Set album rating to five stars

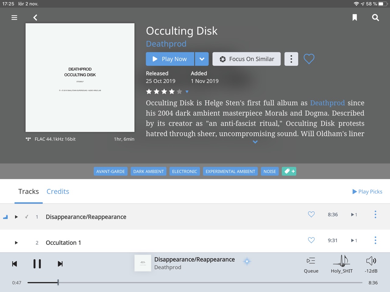(x=179, y=92)
